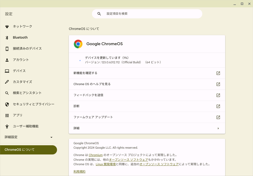Follow the Chromium link
Screen dimensions: 253x176
point(96,155)
